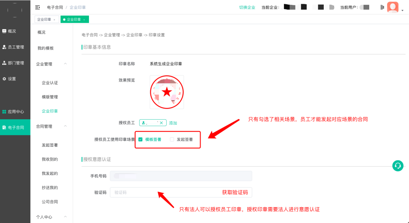The image size is (409, 223).
Task: Click the 设置 settings icon
Action: [5, 78]
